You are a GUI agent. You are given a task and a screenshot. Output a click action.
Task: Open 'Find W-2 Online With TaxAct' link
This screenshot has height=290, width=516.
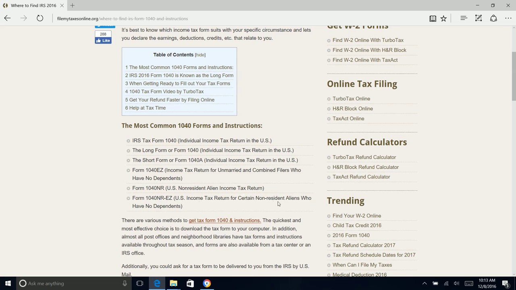(x=365, y=60)
